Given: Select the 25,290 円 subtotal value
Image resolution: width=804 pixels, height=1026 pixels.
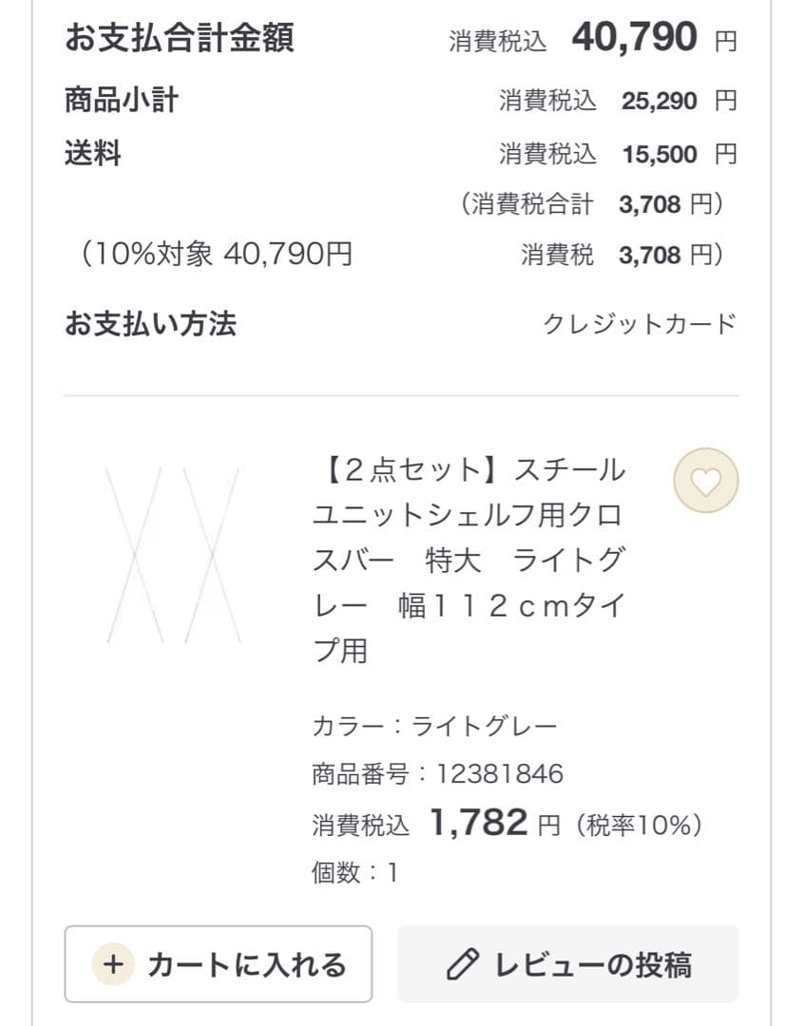Looking at the screenshot, I should 678,101.
